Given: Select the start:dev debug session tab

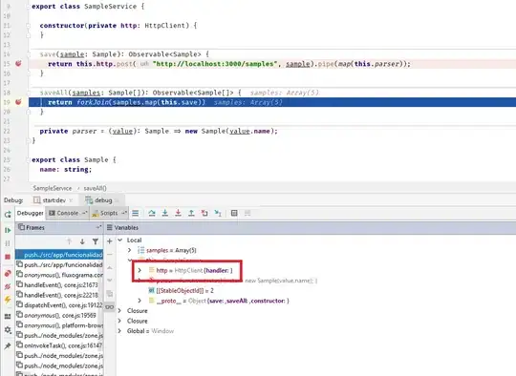Looking at the screenshot, I should [54, 200].
